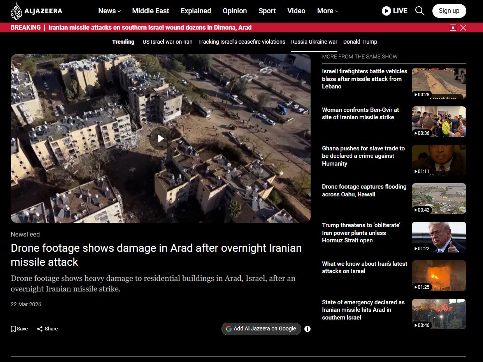Click the Sign up button
Image resolution: width=483 pixels, height=362 pixels.
coord(449,11)
